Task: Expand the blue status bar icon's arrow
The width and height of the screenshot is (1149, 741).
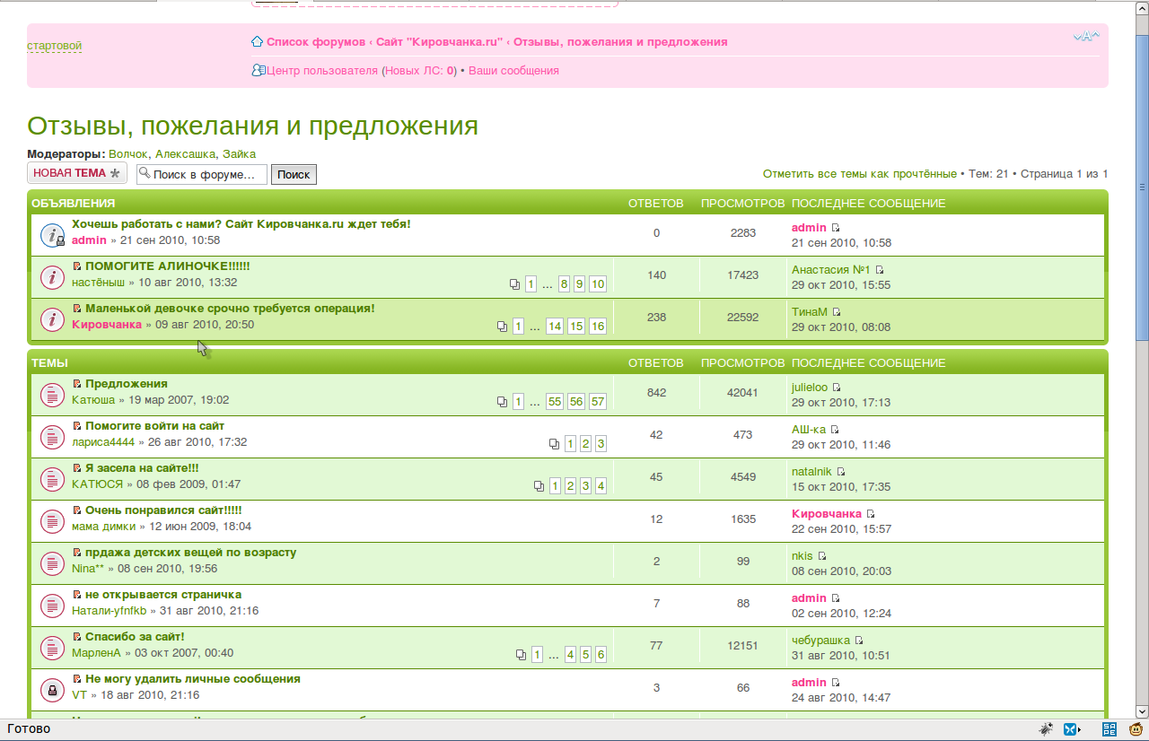Action: click(1080, 728)
